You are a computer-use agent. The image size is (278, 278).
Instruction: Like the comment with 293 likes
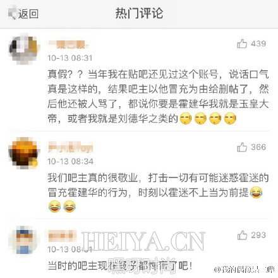tap(242, 235)
